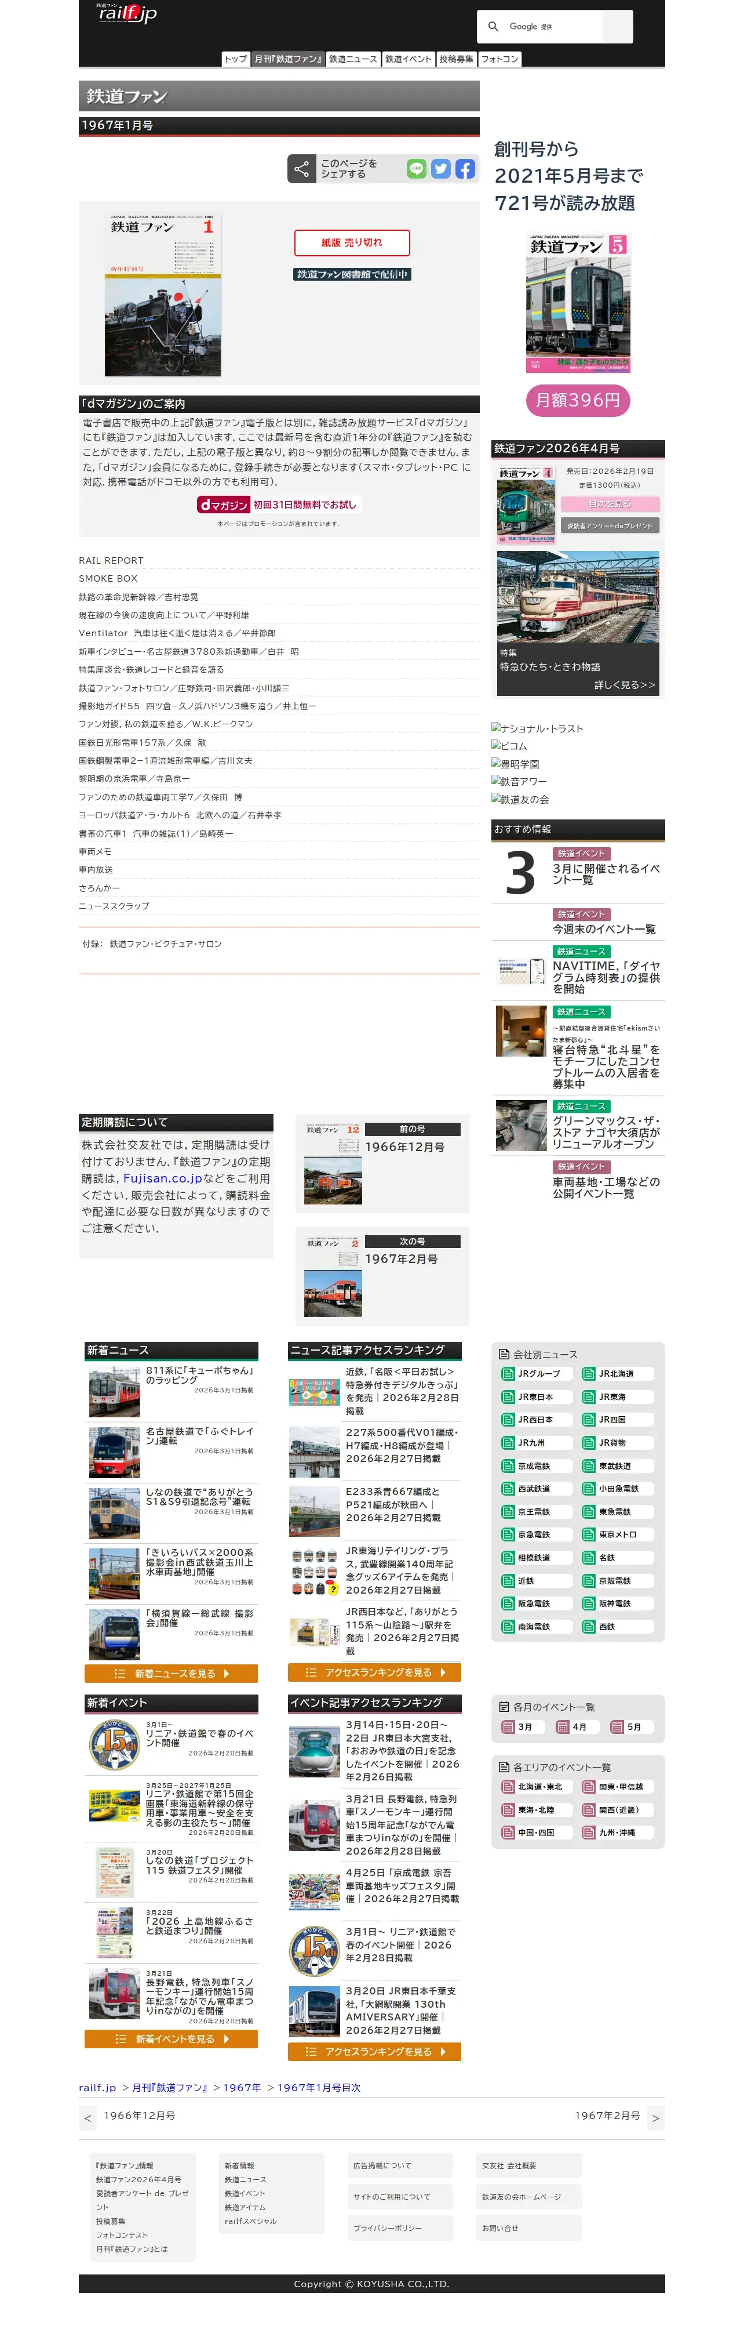Open 阪急電鉄 company news

pos(536,1603)
